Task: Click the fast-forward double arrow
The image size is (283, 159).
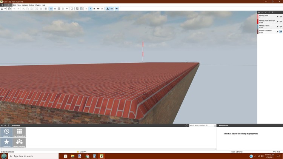Action: point(94,9)
